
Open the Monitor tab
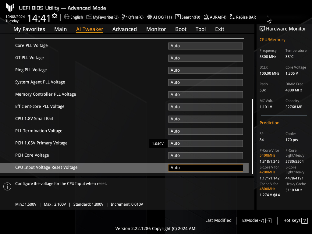[x=156, y=29]
